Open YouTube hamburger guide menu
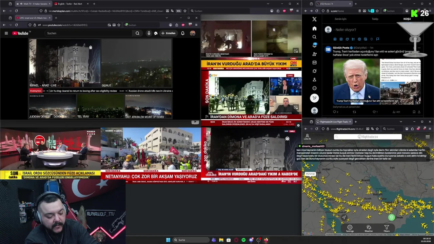The image size is (434, 244). 6,33
